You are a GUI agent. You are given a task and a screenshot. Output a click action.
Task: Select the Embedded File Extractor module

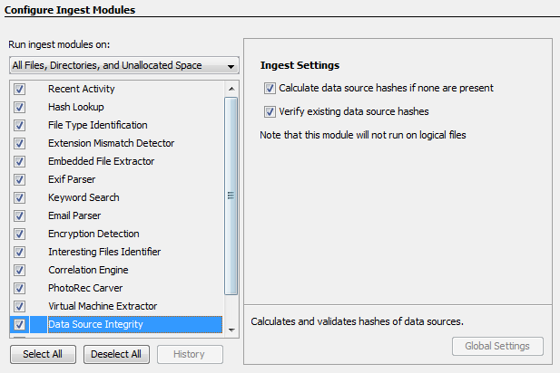point(101,161)
